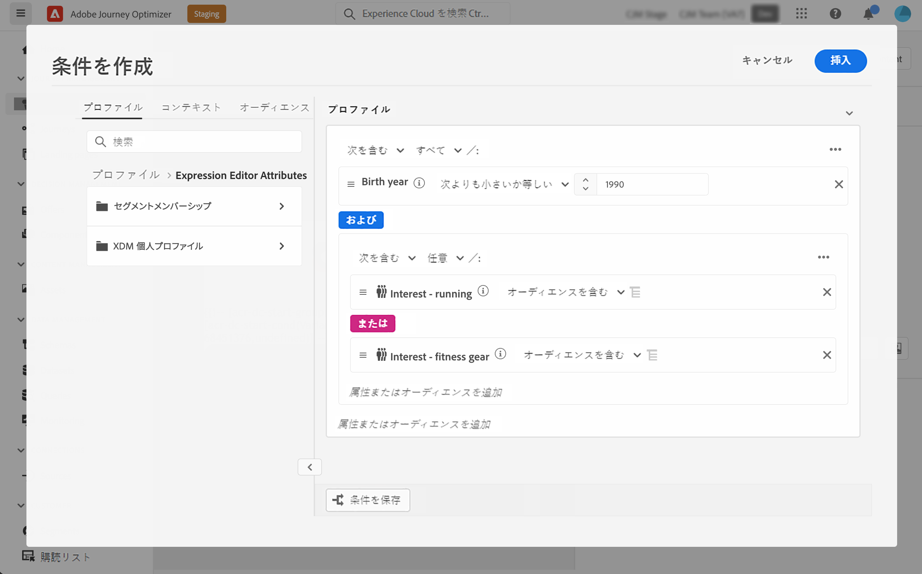Click the 挿入 button
Screen dimensions: 922x574
[840, 61]
